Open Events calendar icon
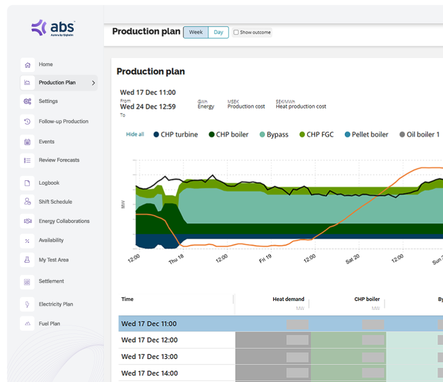The width and height of the screenshot is (443, 382). tap(27, 142)
